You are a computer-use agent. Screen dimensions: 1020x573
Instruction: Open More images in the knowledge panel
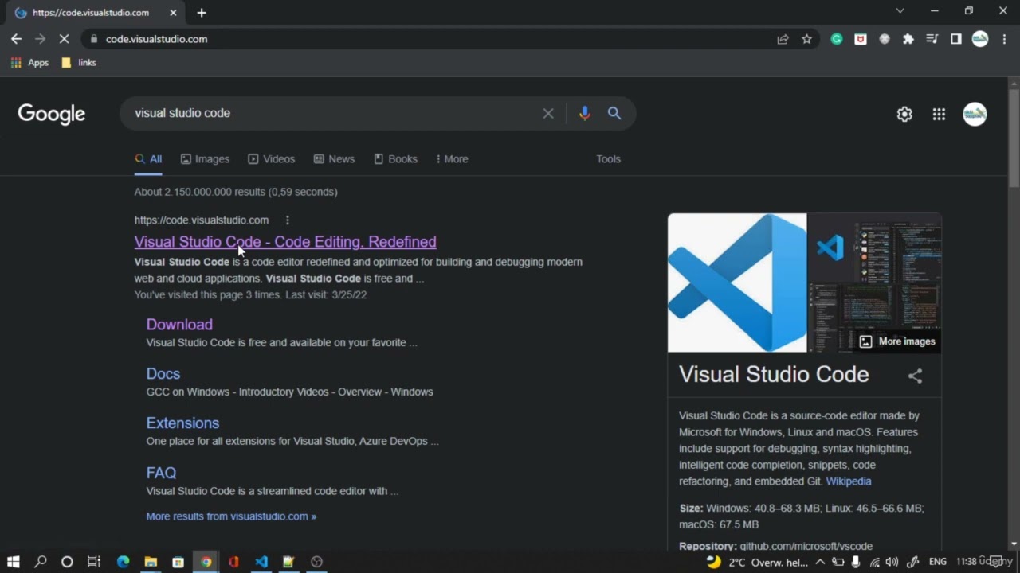(897, 341)
